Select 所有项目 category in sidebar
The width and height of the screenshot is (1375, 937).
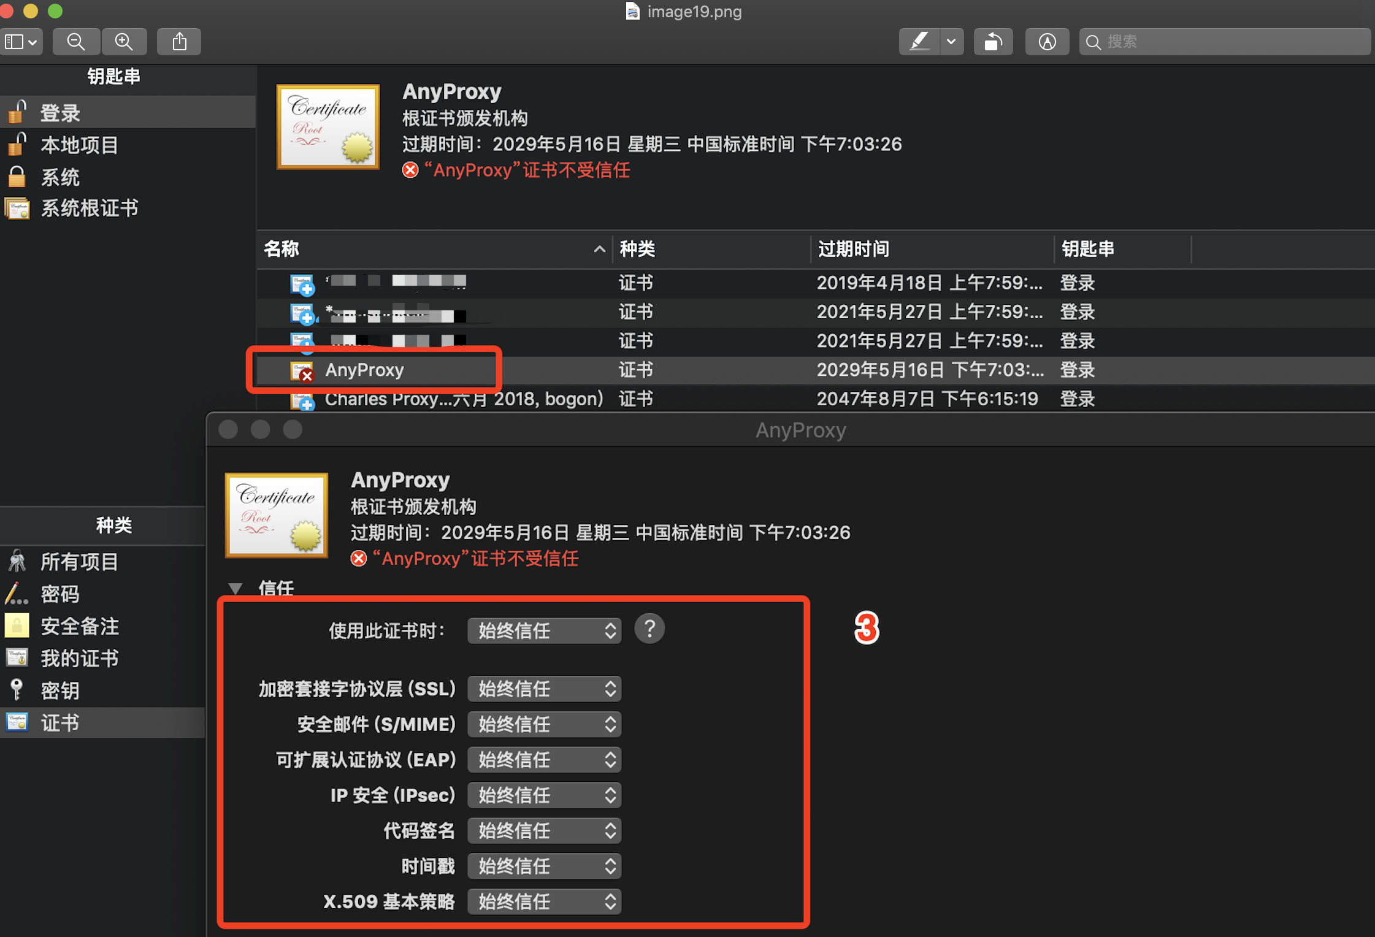(79, 562)
